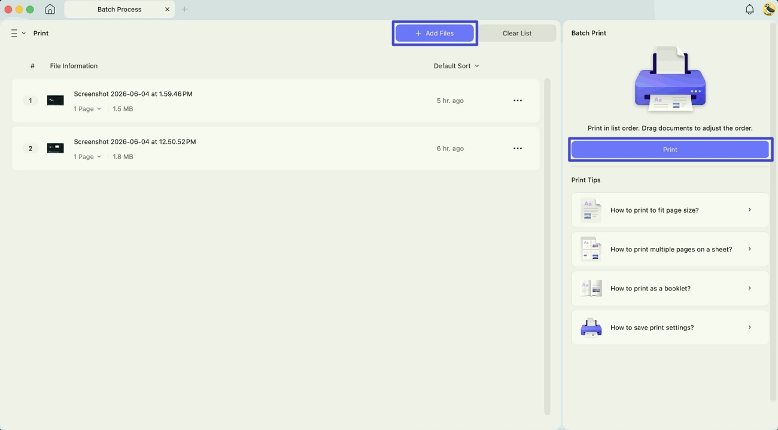Expand arrow on booklet tip
The image size is (778, 430).
(750, 288)
